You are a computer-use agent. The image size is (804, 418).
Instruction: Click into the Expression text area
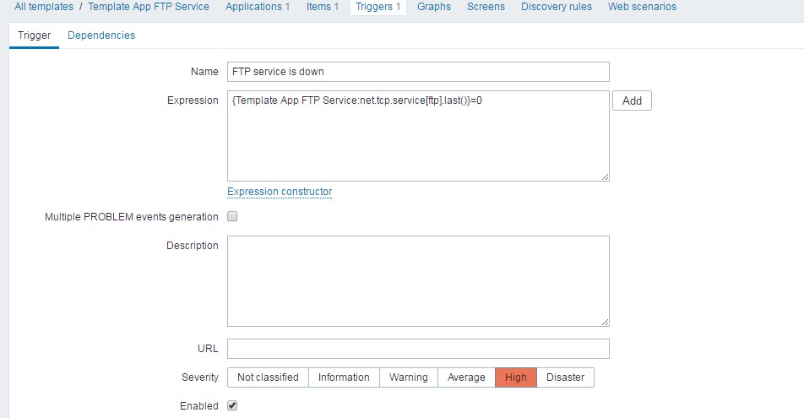pos(418,136)
